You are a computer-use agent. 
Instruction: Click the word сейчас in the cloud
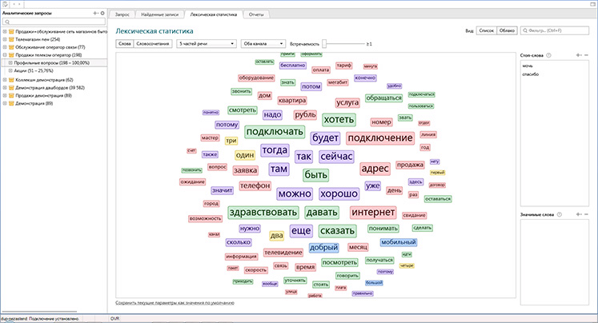coord(336,157)
